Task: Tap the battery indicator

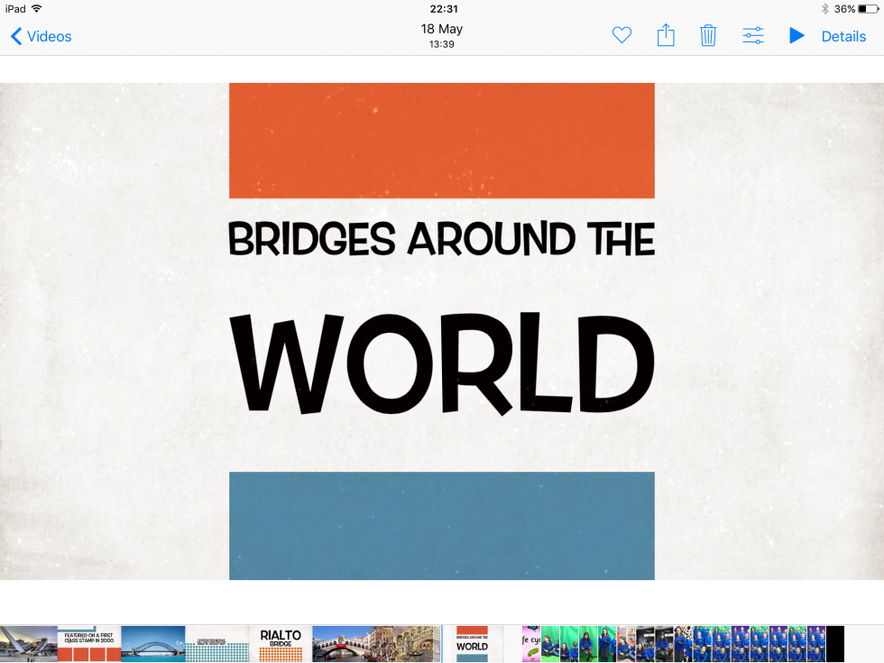Action: (x=867, y=9)
